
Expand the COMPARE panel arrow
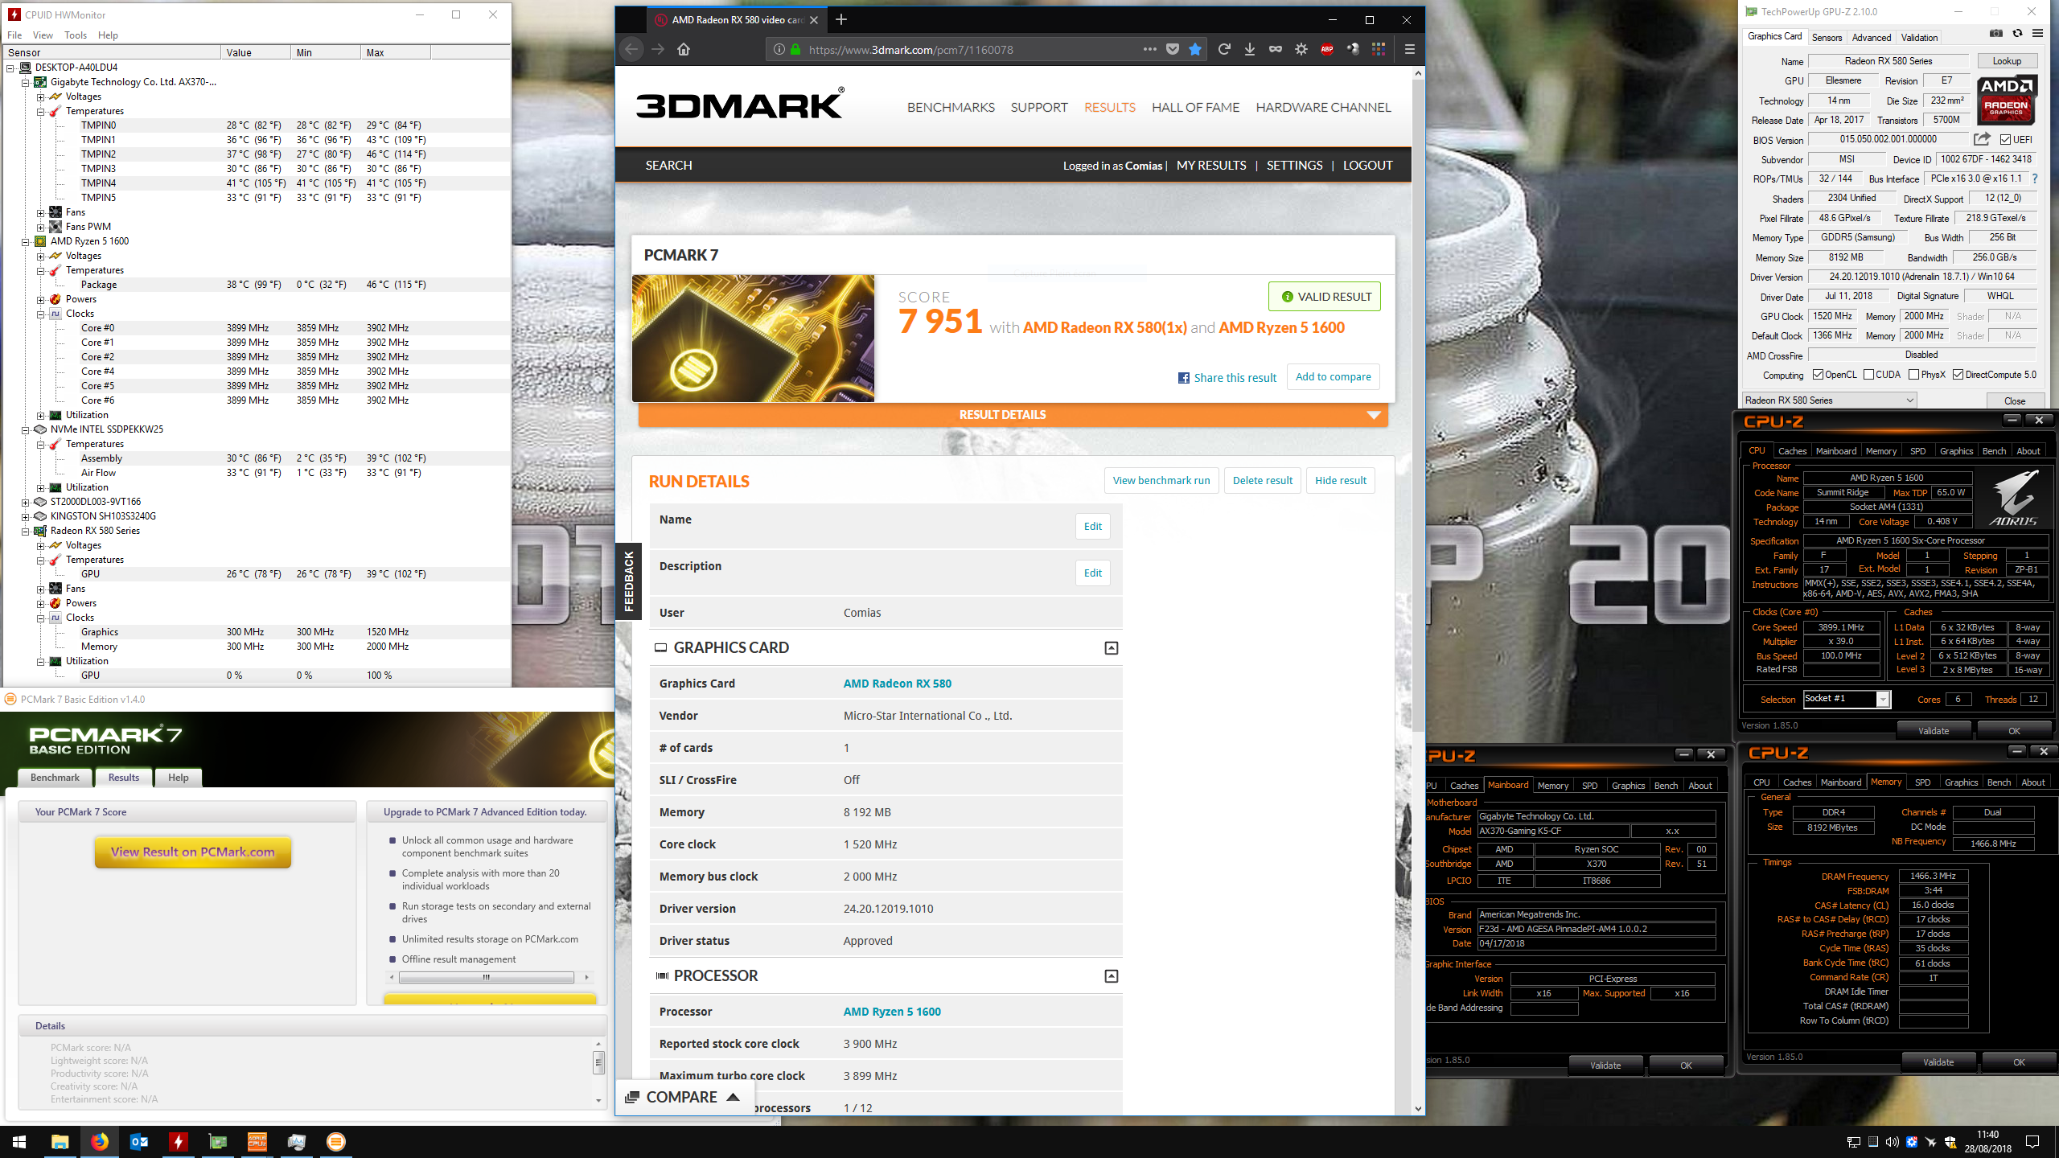(733, 1097)
